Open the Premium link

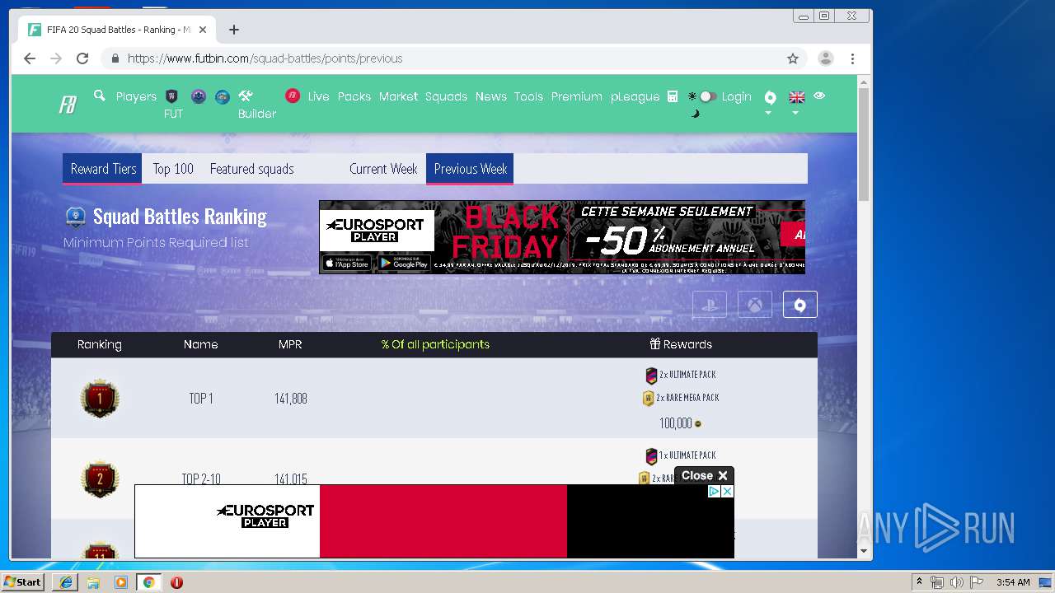(576, 96)
